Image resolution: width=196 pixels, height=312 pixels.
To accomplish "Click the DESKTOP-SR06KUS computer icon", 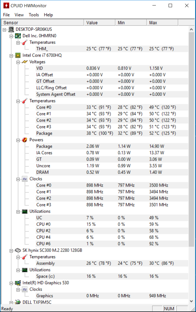I will [x=11, y=29].
